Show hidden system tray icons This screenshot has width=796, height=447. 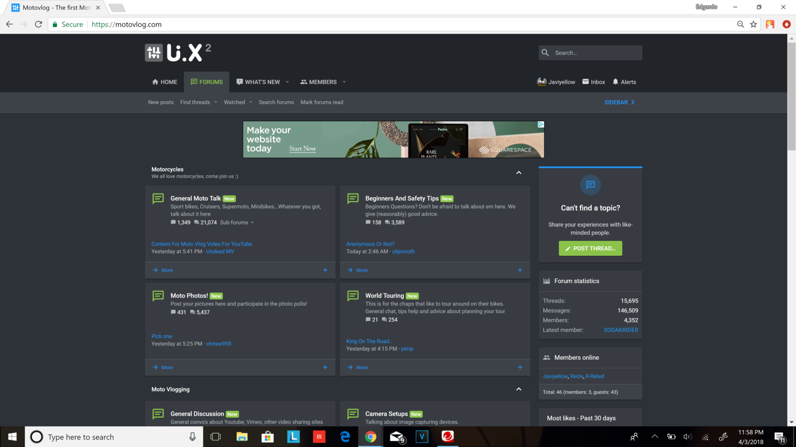coord(655,437)
